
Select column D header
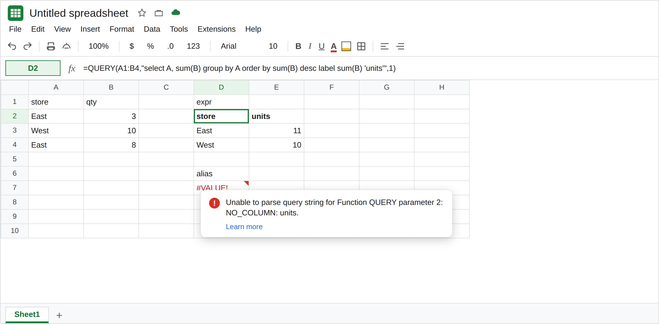click(221, 87)
